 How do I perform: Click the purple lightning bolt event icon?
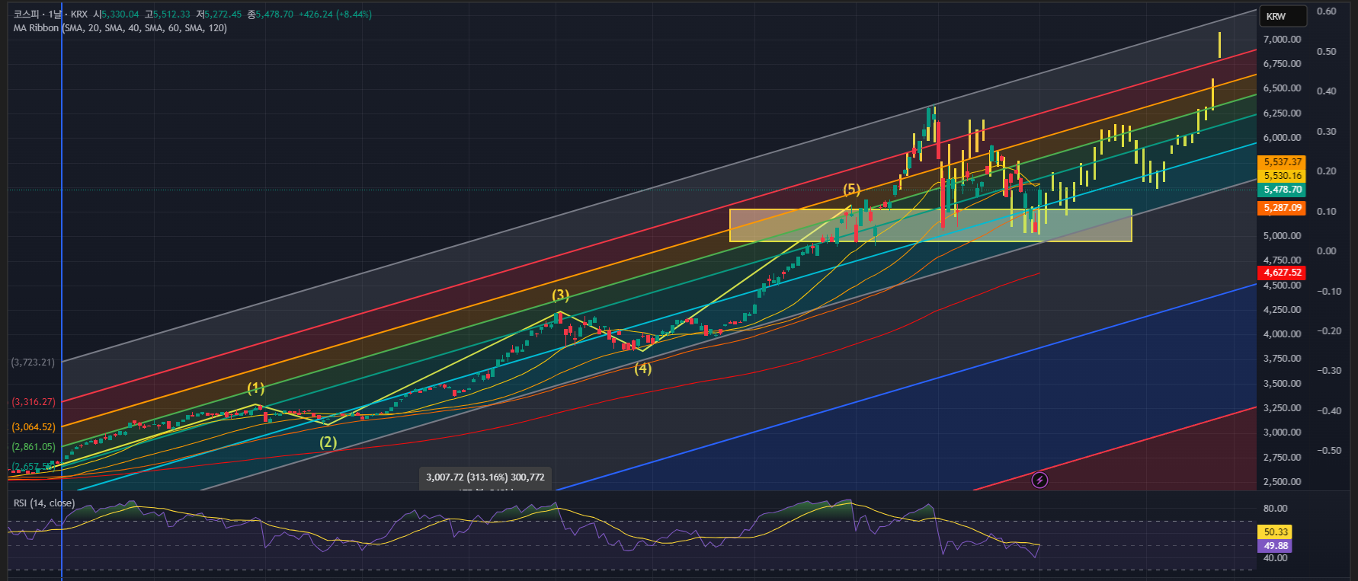pos(1039,480)
